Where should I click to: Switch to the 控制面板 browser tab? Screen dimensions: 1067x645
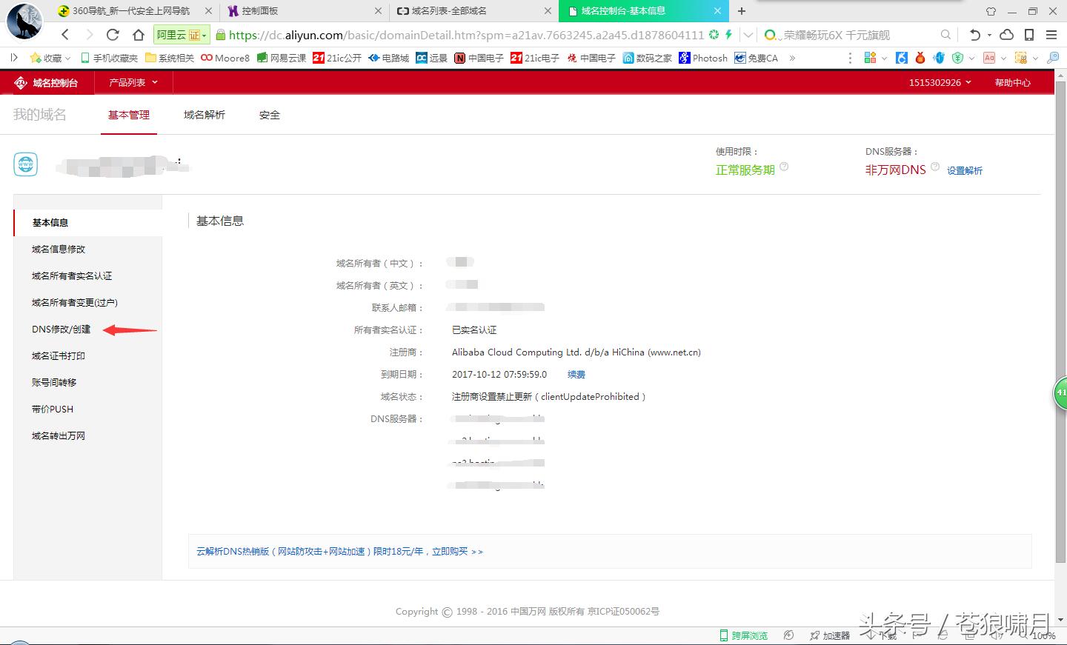click(x=259, y=11)
